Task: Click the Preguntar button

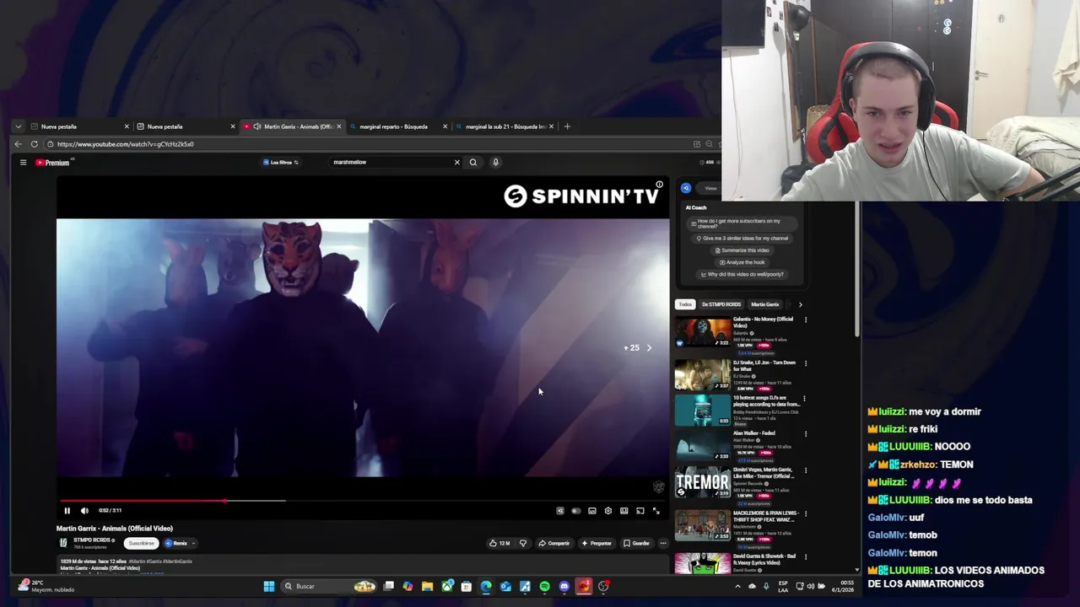Action: point(597,543)
